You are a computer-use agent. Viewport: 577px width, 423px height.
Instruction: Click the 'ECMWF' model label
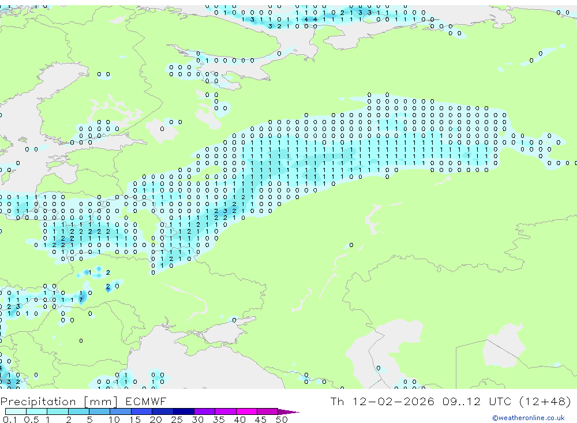146,401
